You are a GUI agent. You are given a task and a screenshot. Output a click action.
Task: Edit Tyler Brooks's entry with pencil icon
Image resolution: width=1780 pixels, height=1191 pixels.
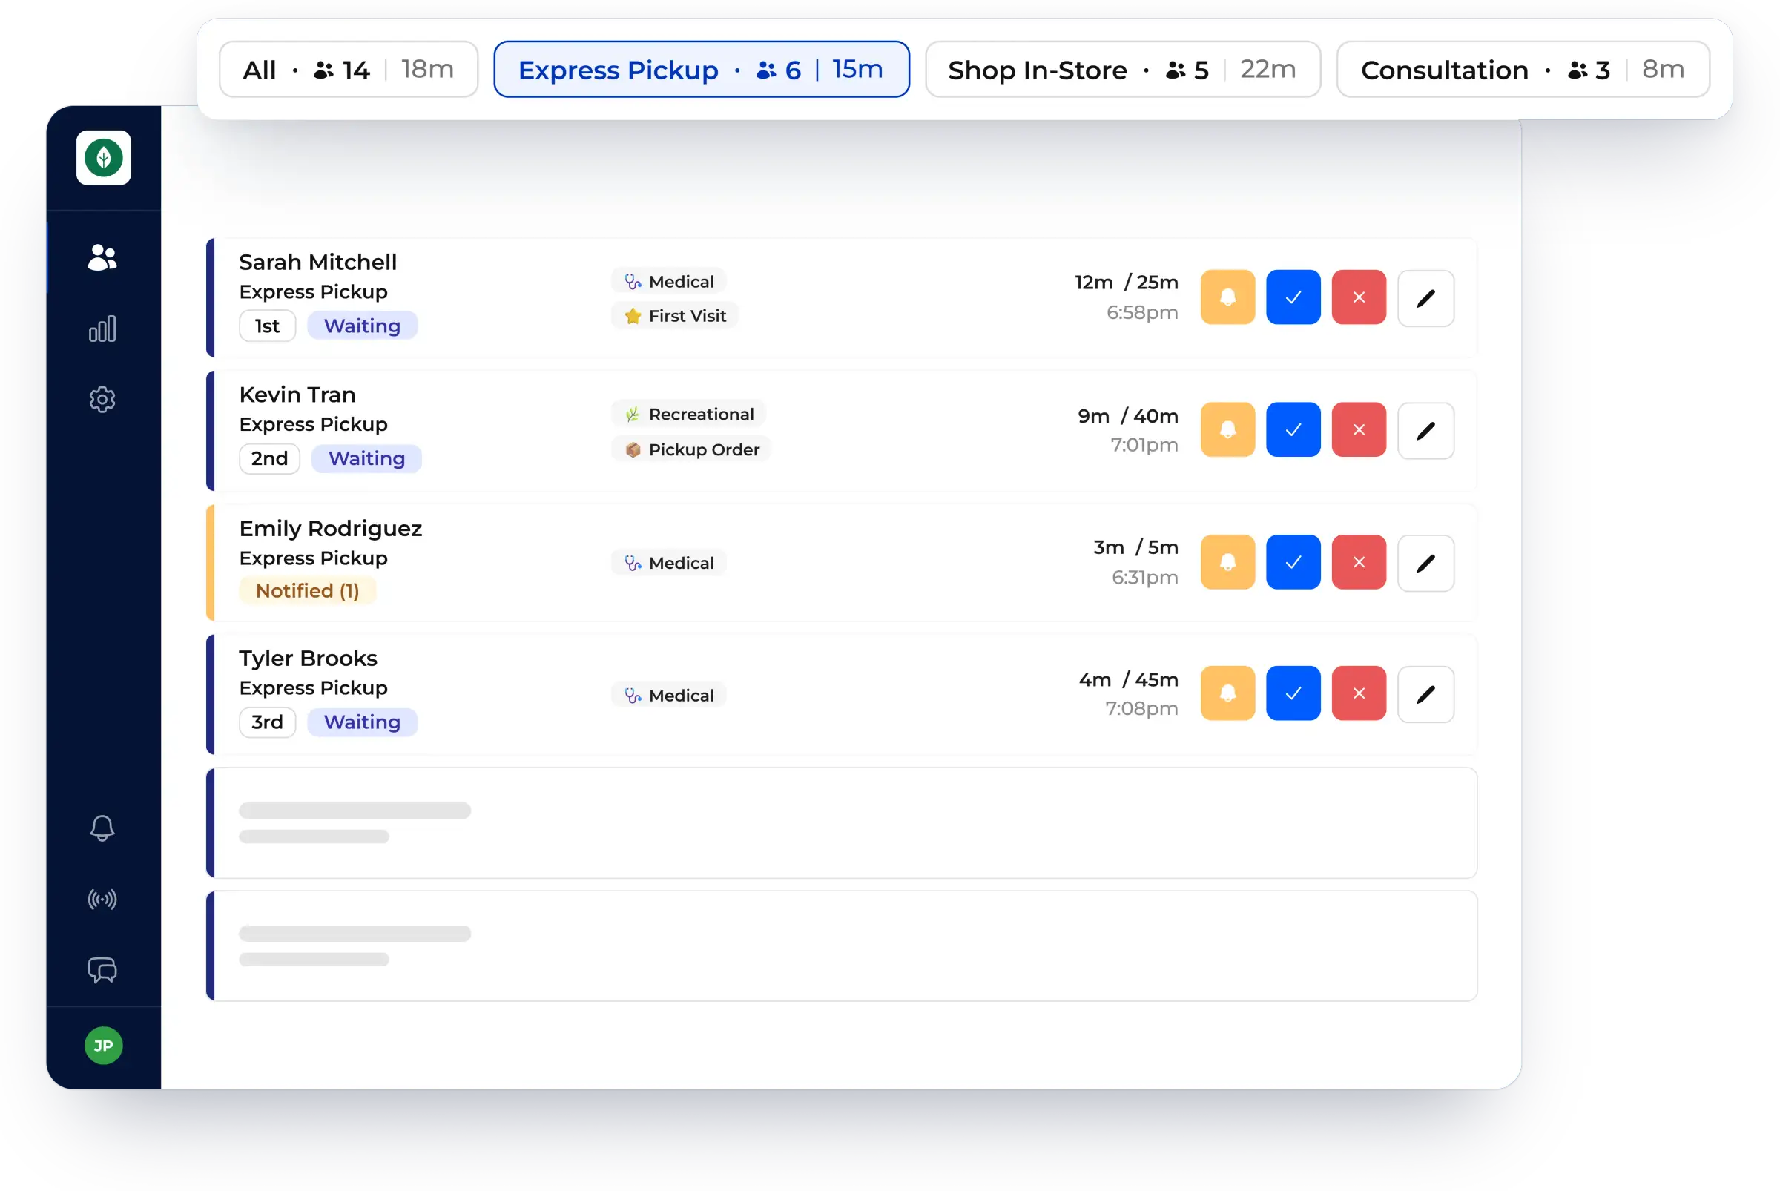[x=1426, y=694]
